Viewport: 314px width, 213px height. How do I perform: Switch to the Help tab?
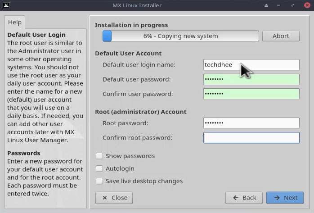[15, 22]
